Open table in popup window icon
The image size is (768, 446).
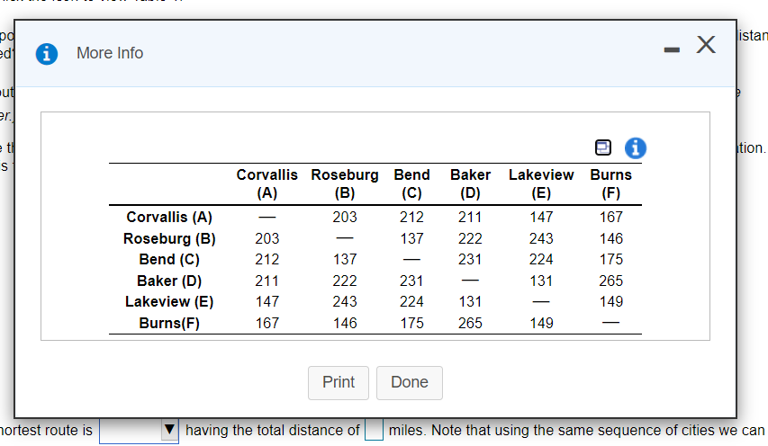point(603,147)
